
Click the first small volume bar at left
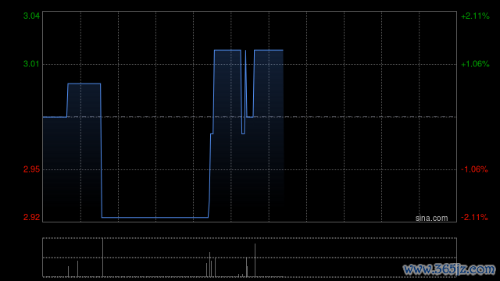coord(68,272)
